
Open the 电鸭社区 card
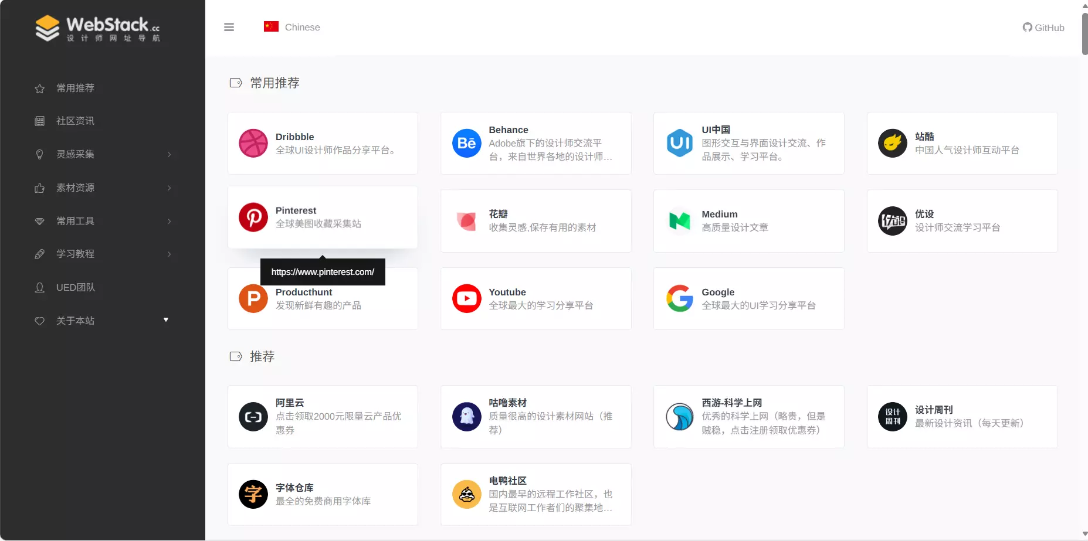click(x=535, y=494)
